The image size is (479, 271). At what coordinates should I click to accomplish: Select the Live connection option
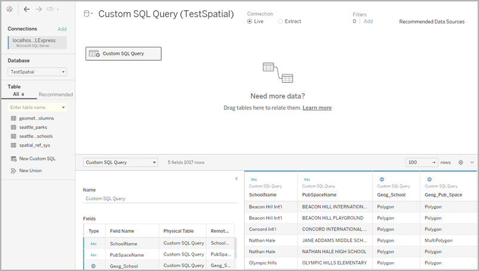pyautogui.click(x=255, y=21)
